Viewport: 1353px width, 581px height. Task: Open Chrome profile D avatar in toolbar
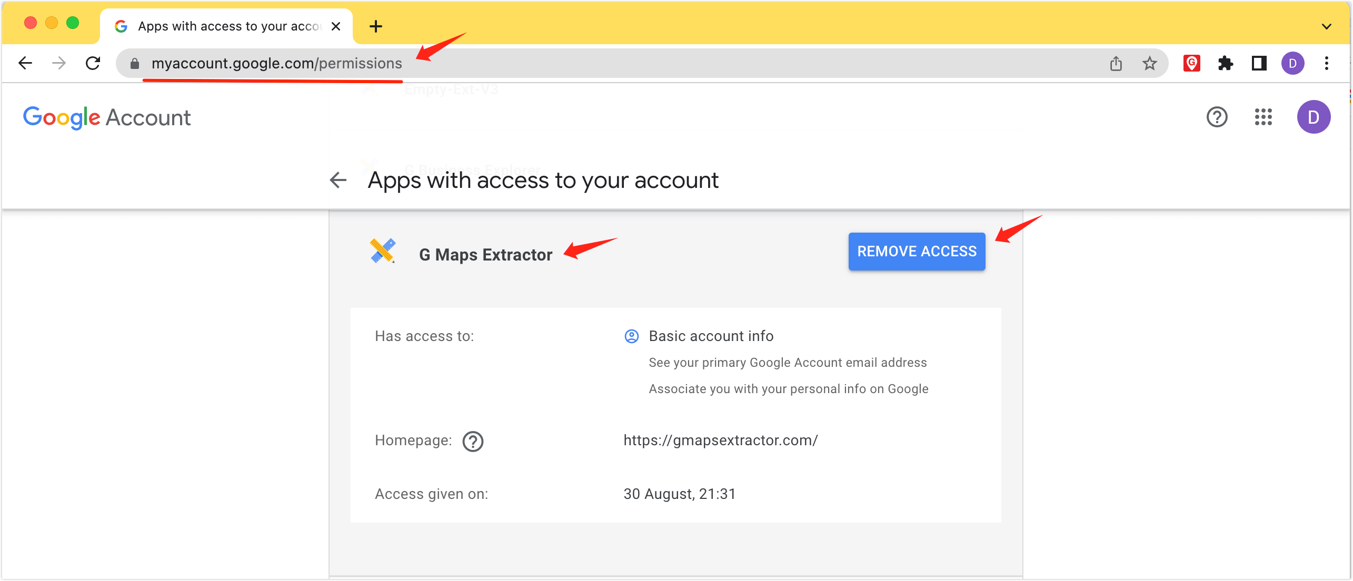(1293, 64)
